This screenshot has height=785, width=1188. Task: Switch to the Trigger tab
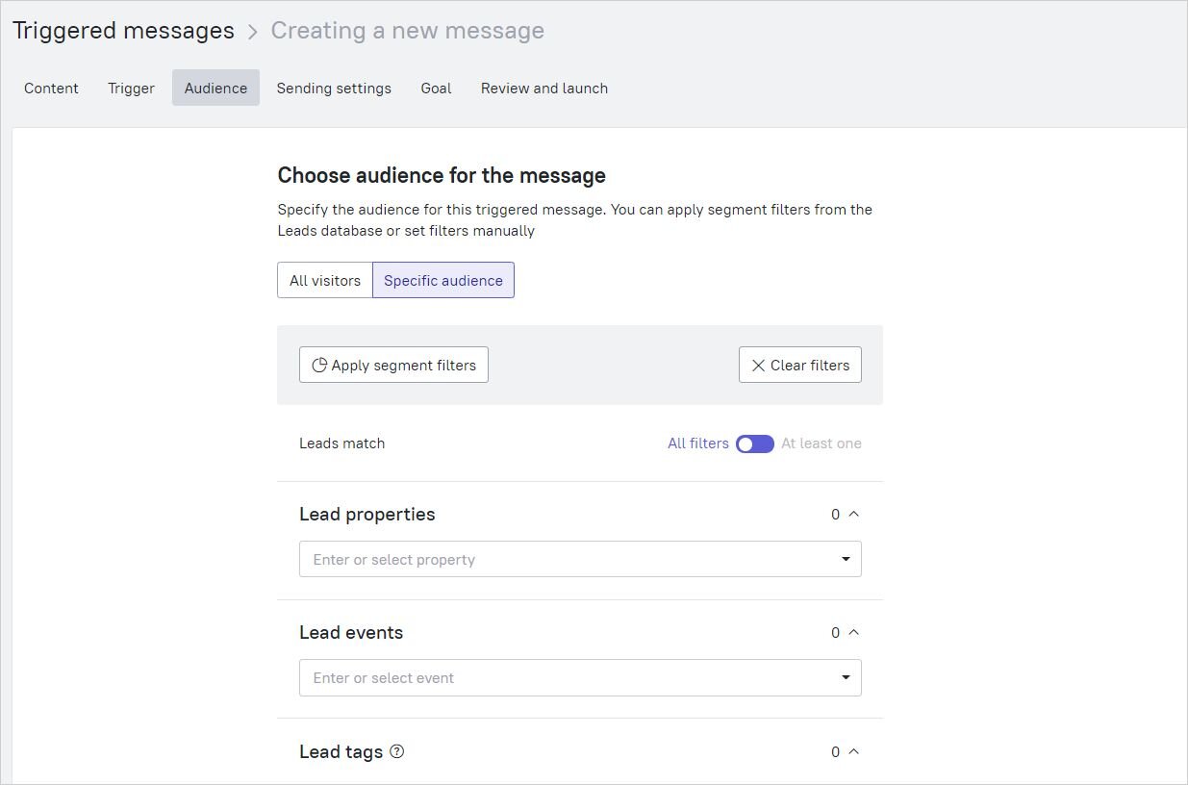(131, 88)
